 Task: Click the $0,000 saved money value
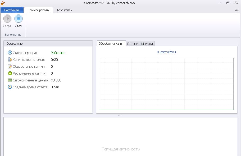(56, 80)
